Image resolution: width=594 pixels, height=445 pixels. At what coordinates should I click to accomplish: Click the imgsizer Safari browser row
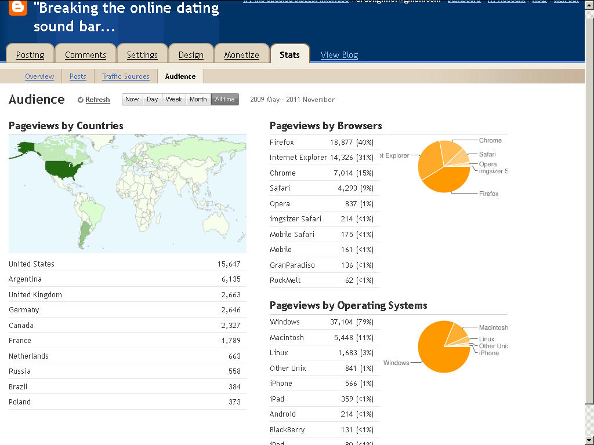325,218
